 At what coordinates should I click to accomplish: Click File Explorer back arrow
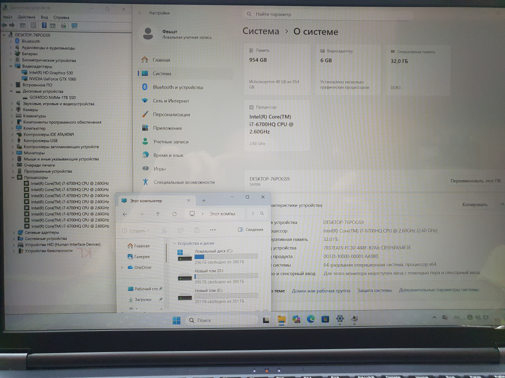coord(125,214)
